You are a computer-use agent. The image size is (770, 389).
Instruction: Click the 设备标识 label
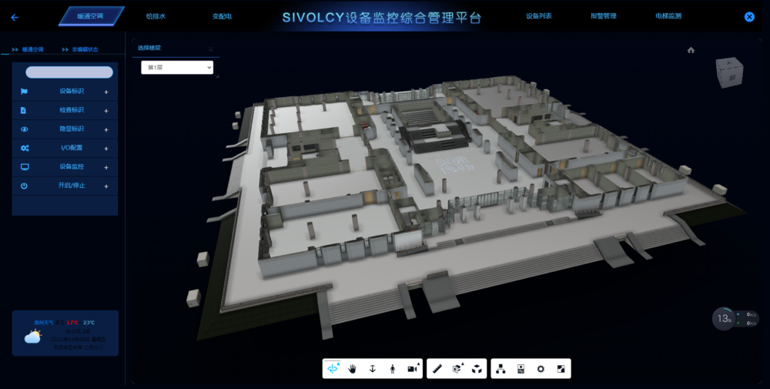pos(72,92)
